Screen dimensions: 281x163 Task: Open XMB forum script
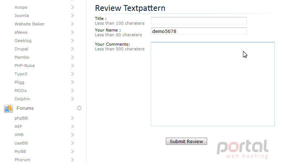coord(19,135)
